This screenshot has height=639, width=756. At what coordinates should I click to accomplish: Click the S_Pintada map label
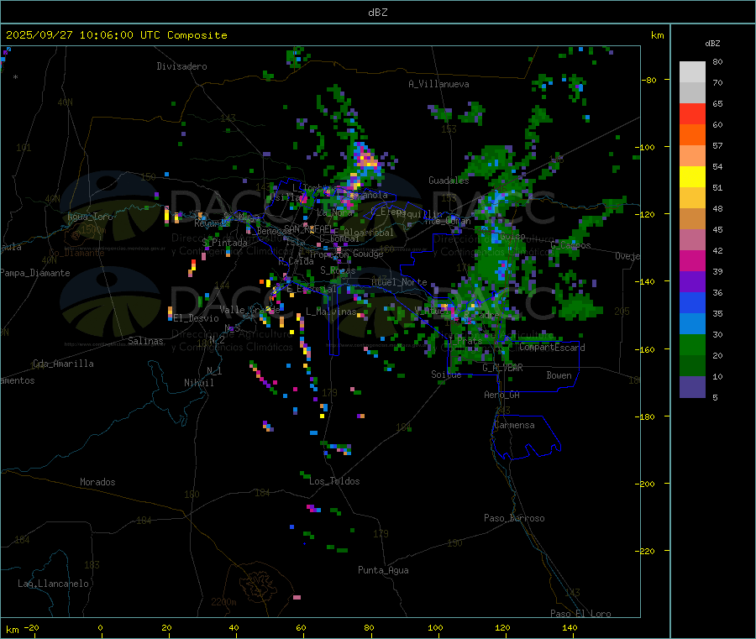click(224, 243)
